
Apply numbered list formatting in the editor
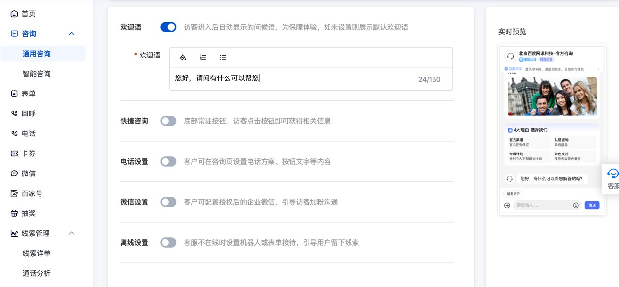coord(203,57)
